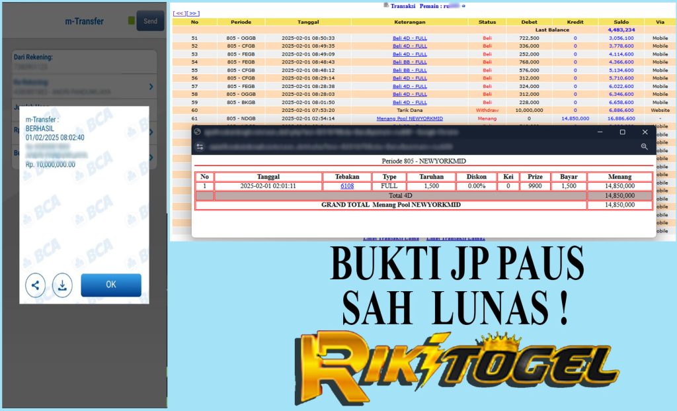Click the Periode column header
677x411 pixels.
(x=241, y=22)
